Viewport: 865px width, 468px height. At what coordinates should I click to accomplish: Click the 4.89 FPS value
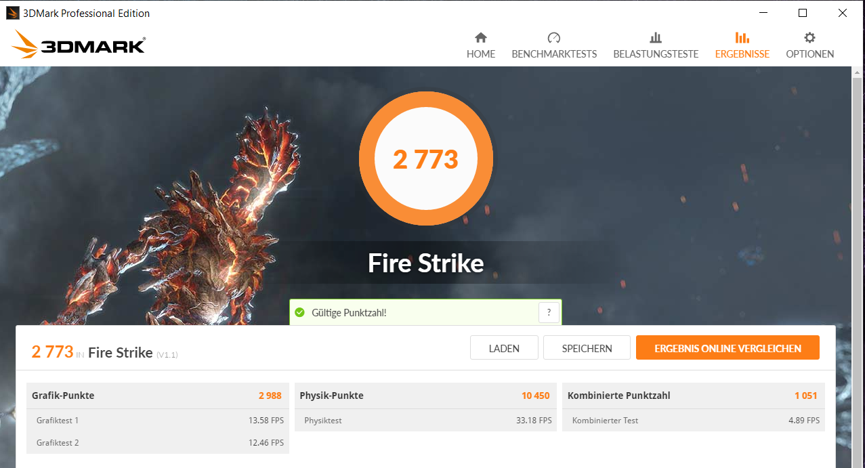(x=804, y=421)
